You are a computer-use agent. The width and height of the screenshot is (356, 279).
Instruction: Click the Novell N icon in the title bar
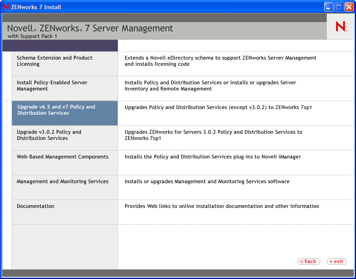6,7
